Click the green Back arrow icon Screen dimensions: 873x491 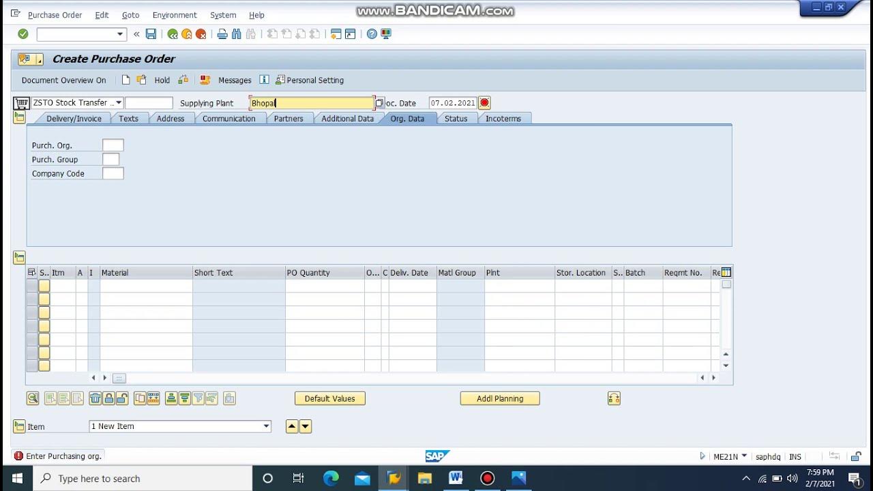coord(173,34)
